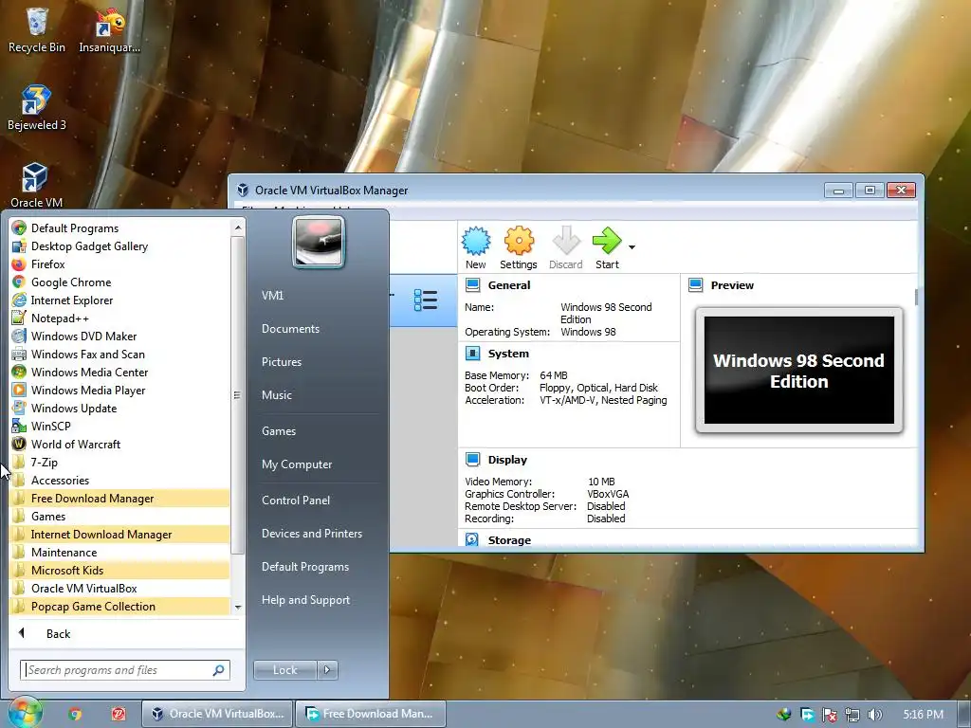Expand the Games program folder
Viewport: 971px width, 728px height.
120,517
